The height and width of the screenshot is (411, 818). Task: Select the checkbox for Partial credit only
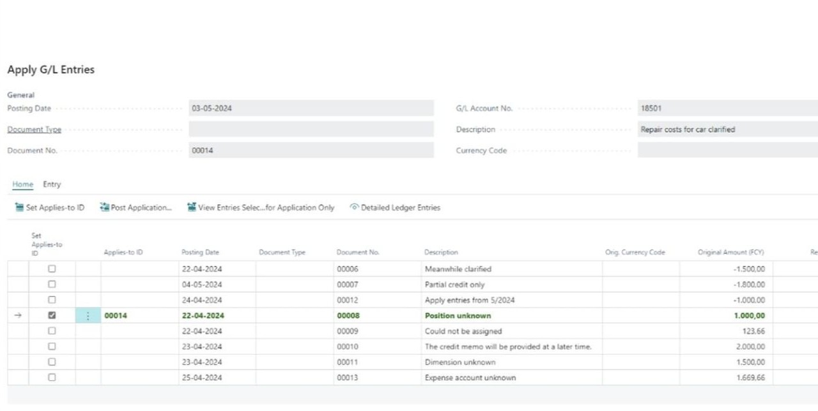click(x=52, y=285)
